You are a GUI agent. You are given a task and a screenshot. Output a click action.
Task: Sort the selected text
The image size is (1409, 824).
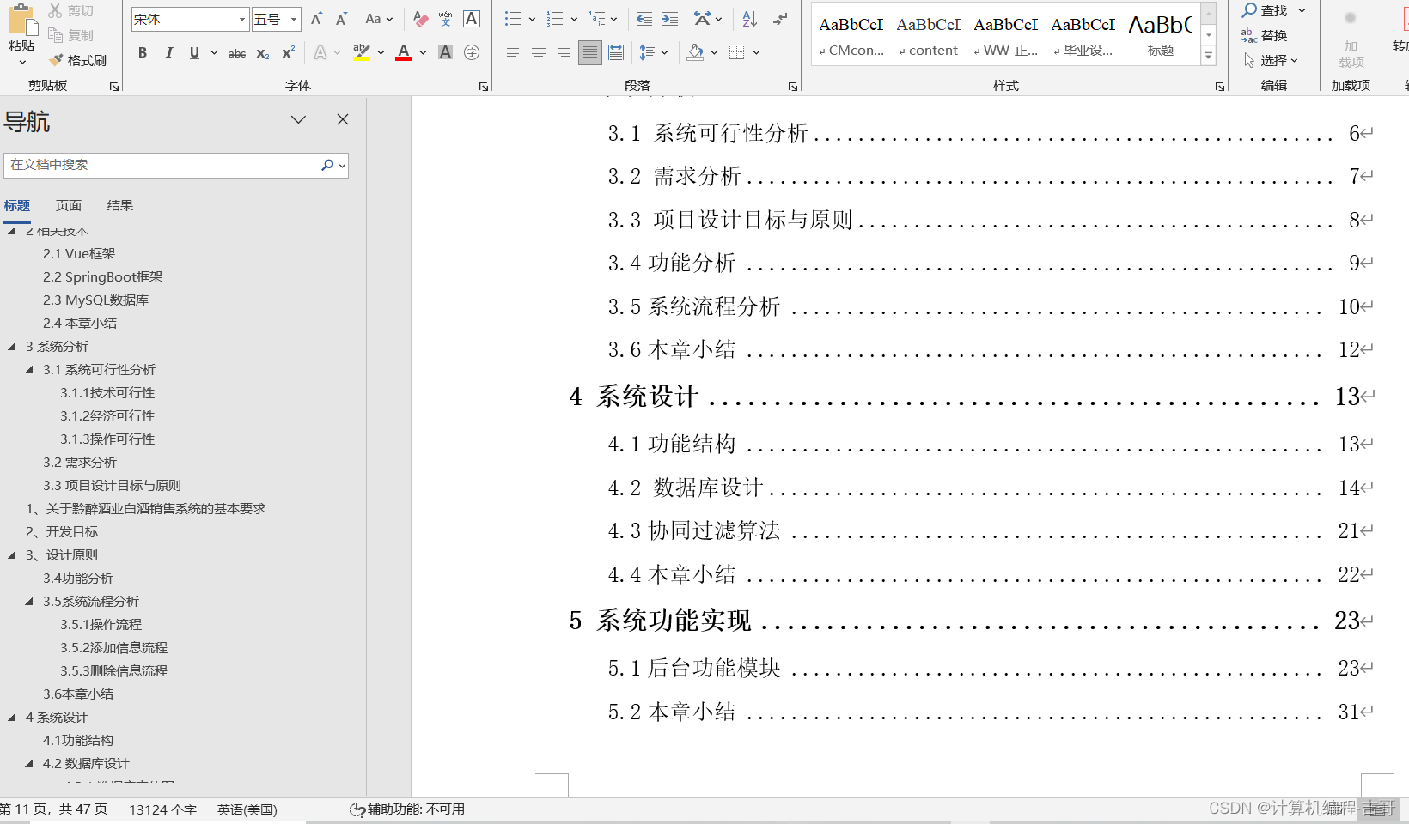click(749, 19)
